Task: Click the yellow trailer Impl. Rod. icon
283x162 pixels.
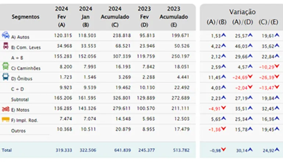Action: [6, 119]
